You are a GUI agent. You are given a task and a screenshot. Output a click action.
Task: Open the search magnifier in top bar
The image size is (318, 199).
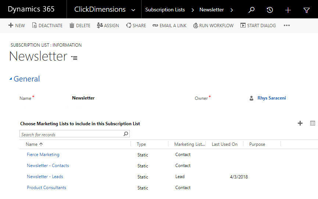click(251, 10)
